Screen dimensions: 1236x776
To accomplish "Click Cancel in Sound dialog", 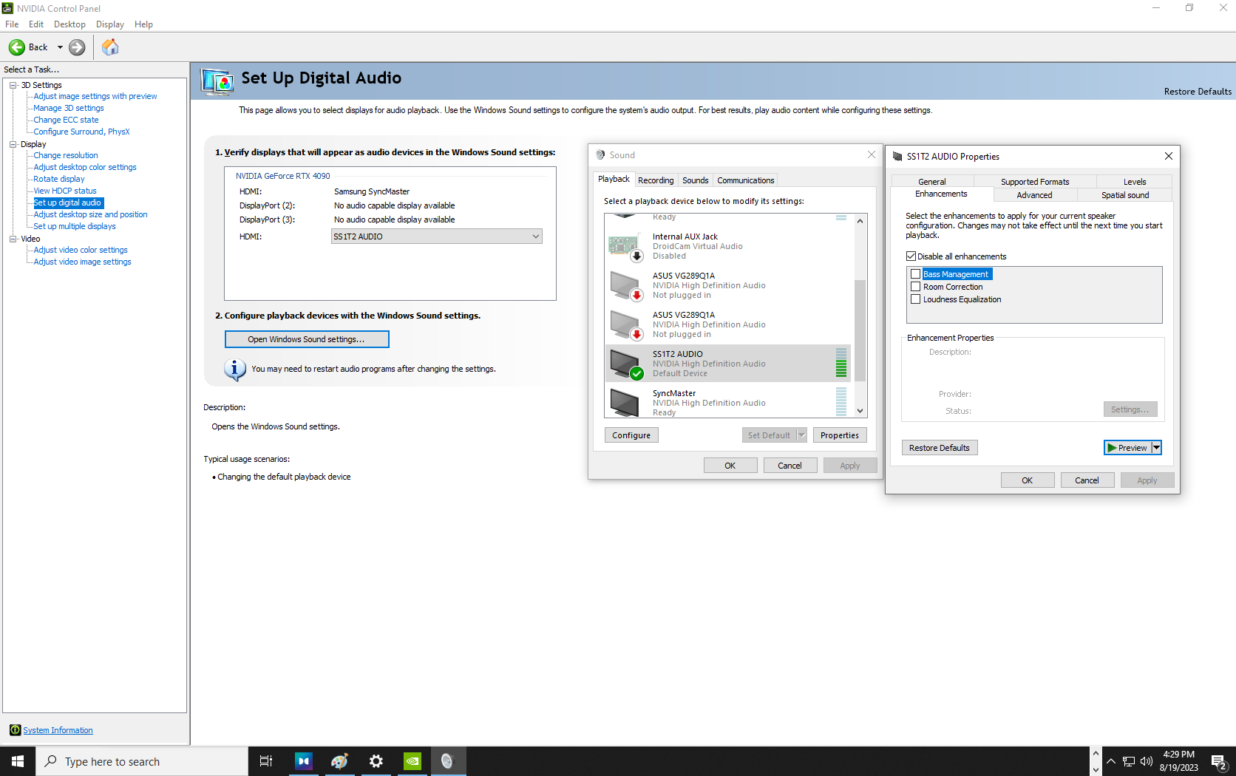I will coord(790,466).
